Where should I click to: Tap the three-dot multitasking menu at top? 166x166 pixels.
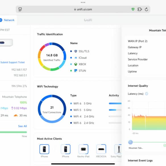click(x=83, y=2)
